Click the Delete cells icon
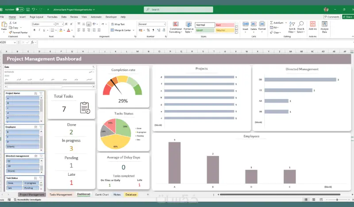Viewport: 354px width, 207px height. tap(254, 24)
